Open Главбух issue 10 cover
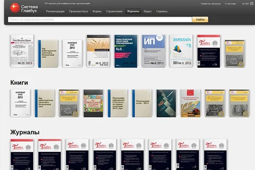Viewport: 255px width, 170px height. click(x=132, y=155)
